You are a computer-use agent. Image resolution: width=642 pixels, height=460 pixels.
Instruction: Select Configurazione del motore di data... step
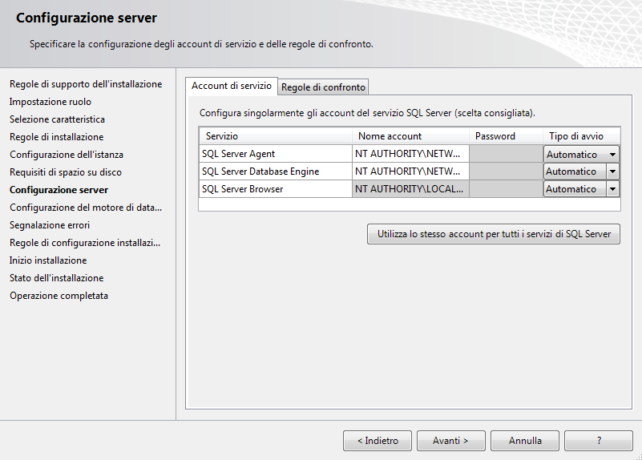pyautogui.click(x=86, y=207)
